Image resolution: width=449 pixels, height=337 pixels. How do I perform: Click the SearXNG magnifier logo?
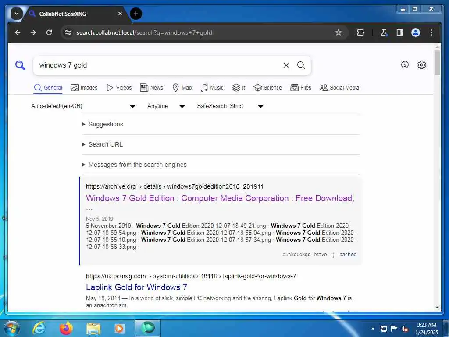[x=20, y=65]
